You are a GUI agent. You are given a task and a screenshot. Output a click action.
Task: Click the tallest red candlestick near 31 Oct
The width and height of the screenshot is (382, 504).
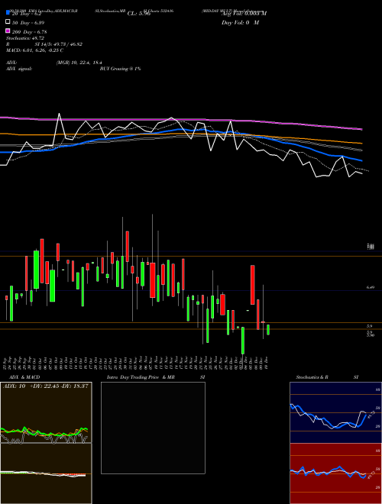click(128, 246)
